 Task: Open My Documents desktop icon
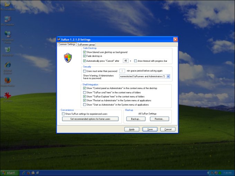tap(7, 5)
